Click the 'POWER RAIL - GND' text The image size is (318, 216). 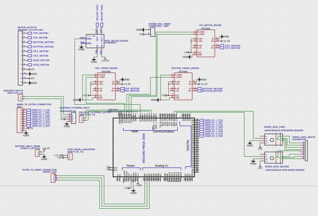point(159,26)
